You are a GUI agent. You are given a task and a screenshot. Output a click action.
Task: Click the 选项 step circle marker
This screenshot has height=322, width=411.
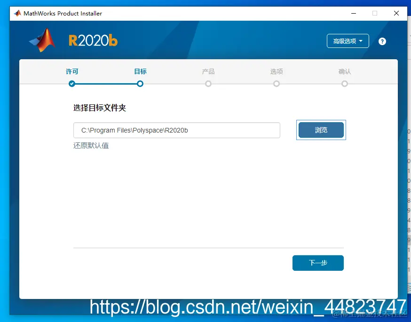point(276,84)
